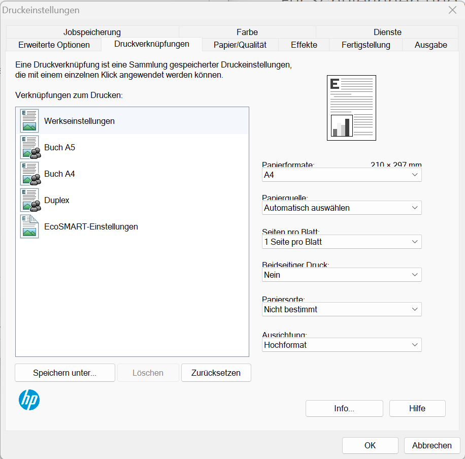Expand the Beidseitiger Druck dropdown
The image size is (465, 459).
point(342,275)
